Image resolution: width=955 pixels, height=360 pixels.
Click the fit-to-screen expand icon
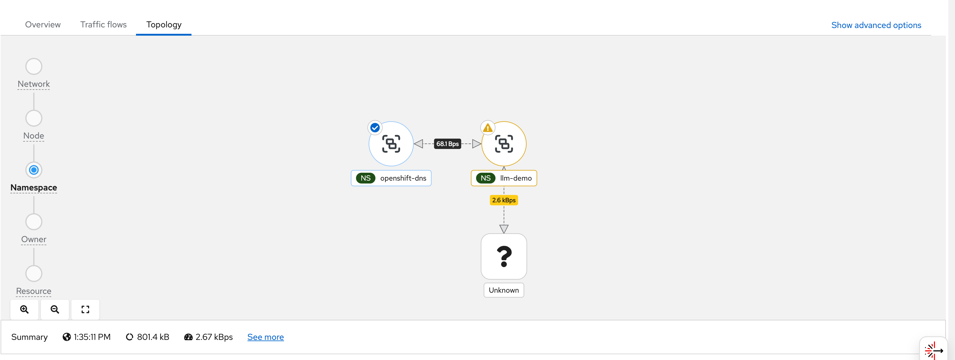pyautogui.click(x=85, y=309)
